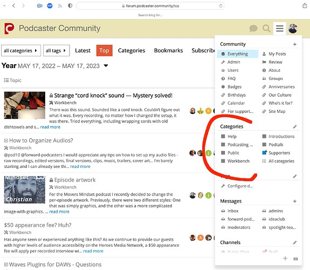Open the Public category
This screenshot has width=310, height=270.
click(233, 153)
